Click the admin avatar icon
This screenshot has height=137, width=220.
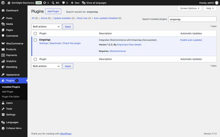(217, 3)
